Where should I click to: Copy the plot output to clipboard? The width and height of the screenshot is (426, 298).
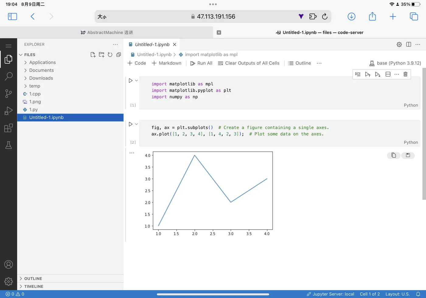pyautogui.click(x=394, y=155)
